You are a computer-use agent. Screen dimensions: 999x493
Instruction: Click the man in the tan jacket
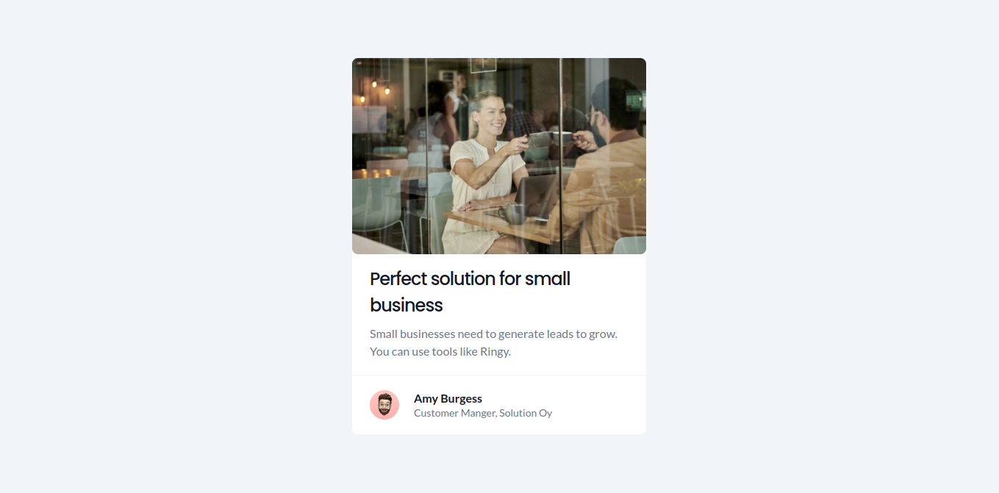click(x=605, y=165)
